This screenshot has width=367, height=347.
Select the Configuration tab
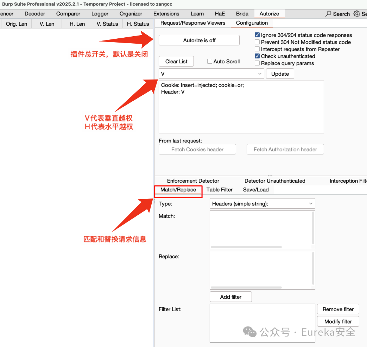252,23
